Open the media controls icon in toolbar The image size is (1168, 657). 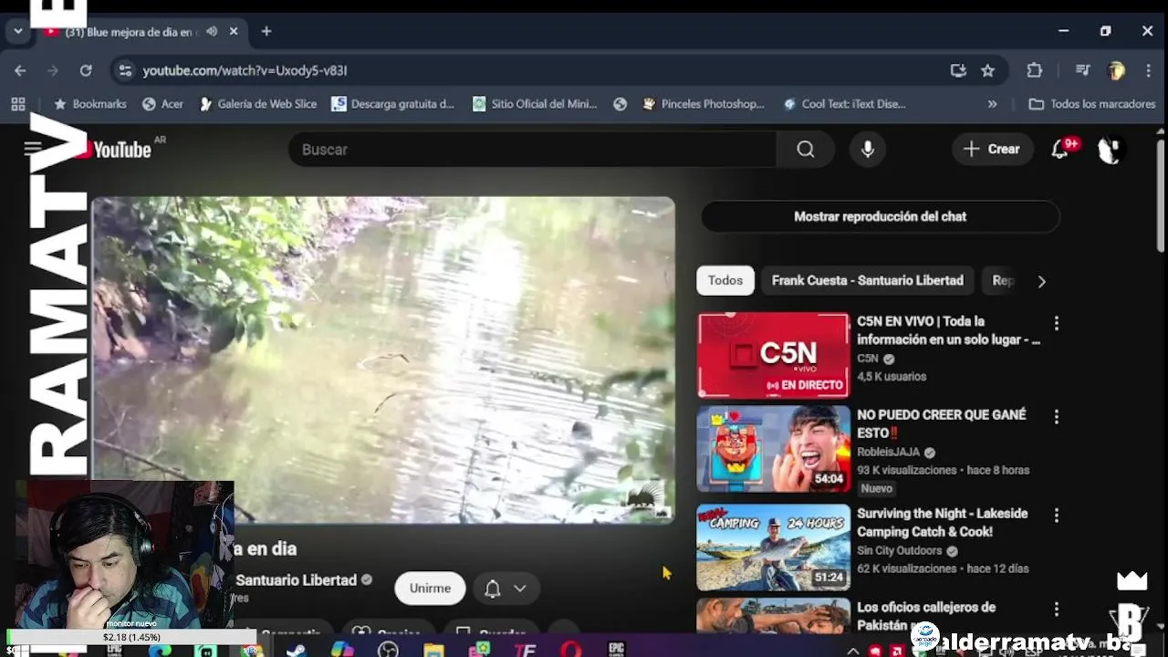click(1082, 70)
